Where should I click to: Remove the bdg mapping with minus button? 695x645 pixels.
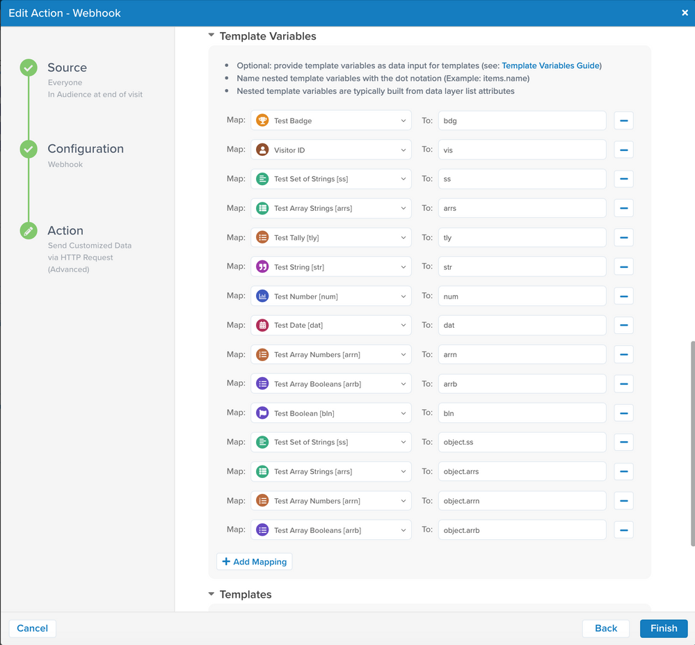click(x=623, y=120)
